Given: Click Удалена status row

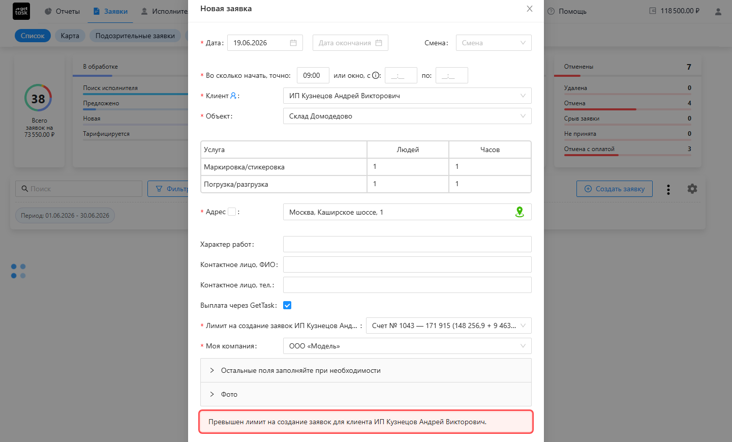Looking at the screenshot, I should tap(627, 89).
